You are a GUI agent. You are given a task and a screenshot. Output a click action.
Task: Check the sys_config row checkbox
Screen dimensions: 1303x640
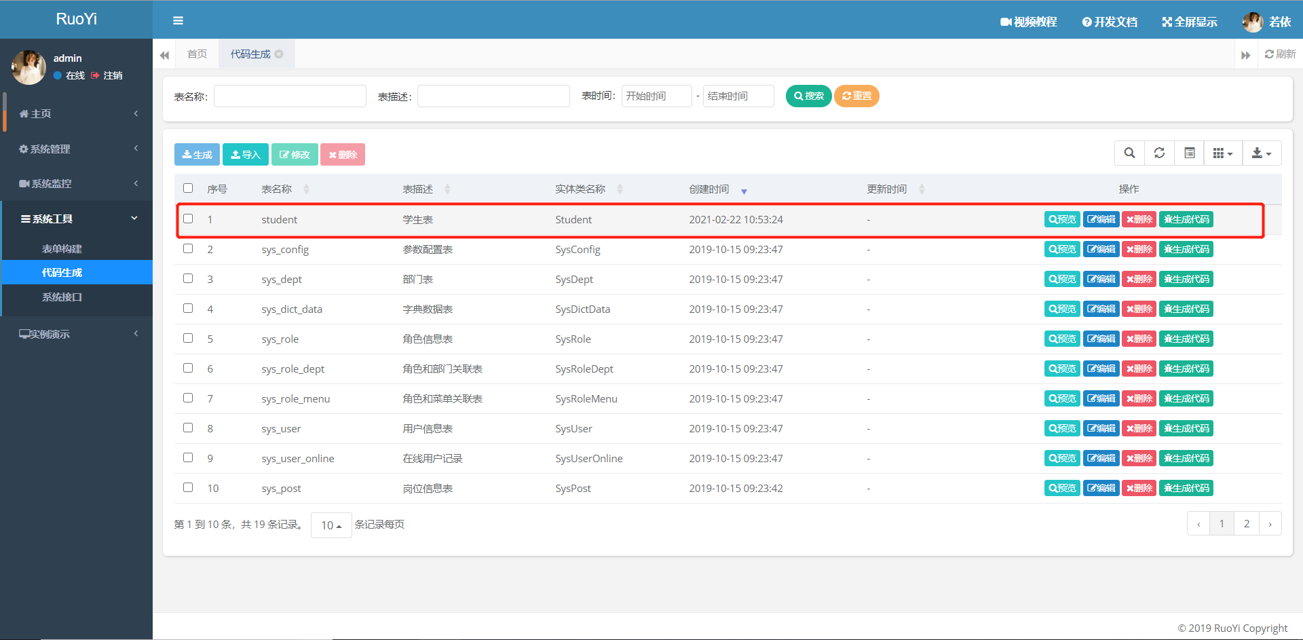[x=188, y=248]
